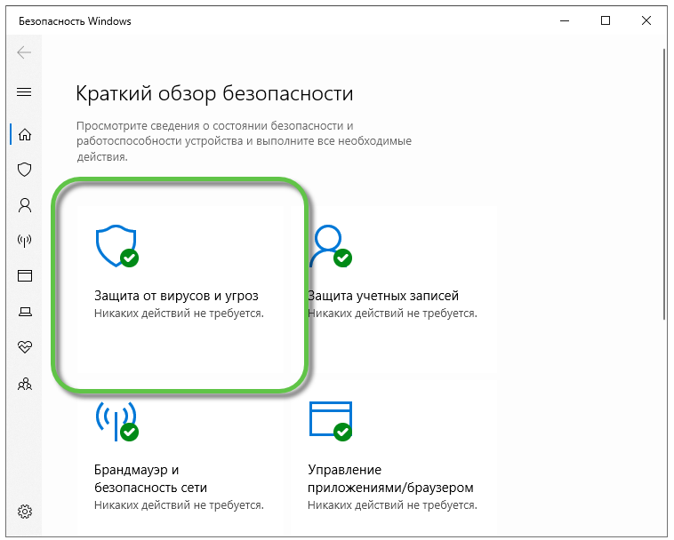Click the large account person tile icon
Viewport: 674px width, 540px height.
[330, 245]
